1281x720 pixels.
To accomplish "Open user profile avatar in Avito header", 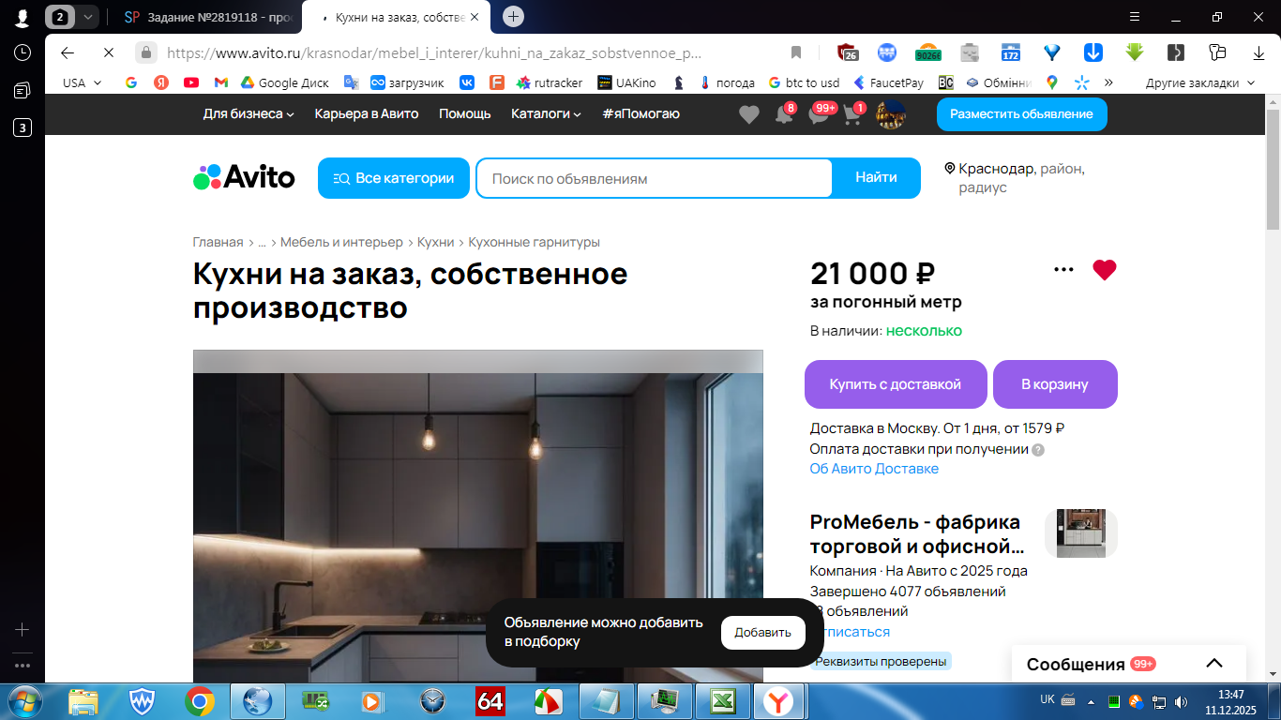I will pos(890,114).
